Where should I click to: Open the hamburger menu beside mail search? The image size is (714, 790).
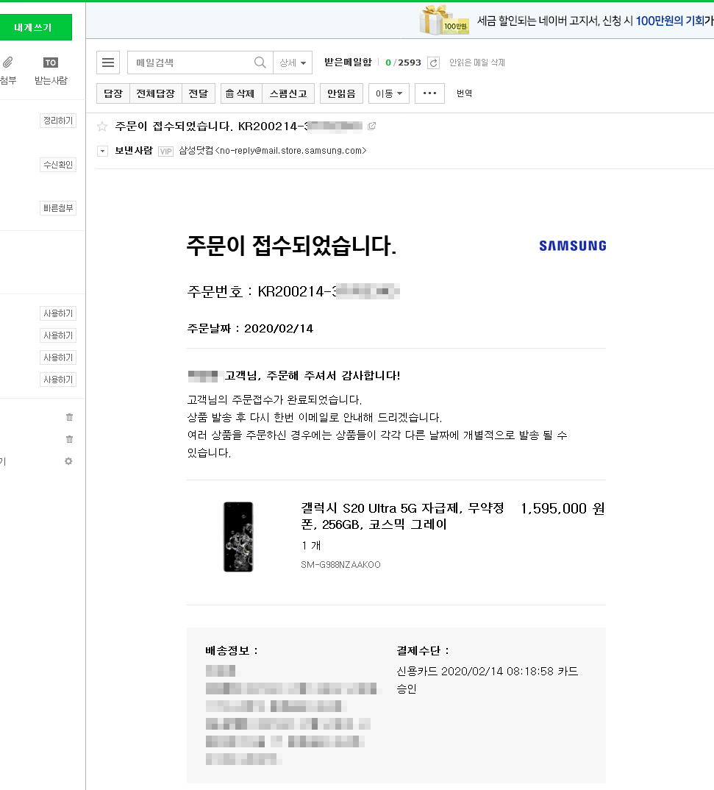click(x=108, y=63)
